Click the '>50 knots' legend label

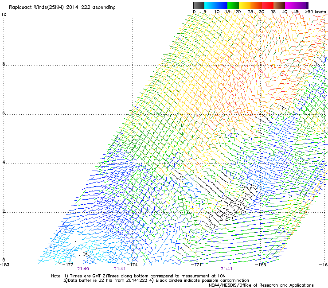(315, 12)
